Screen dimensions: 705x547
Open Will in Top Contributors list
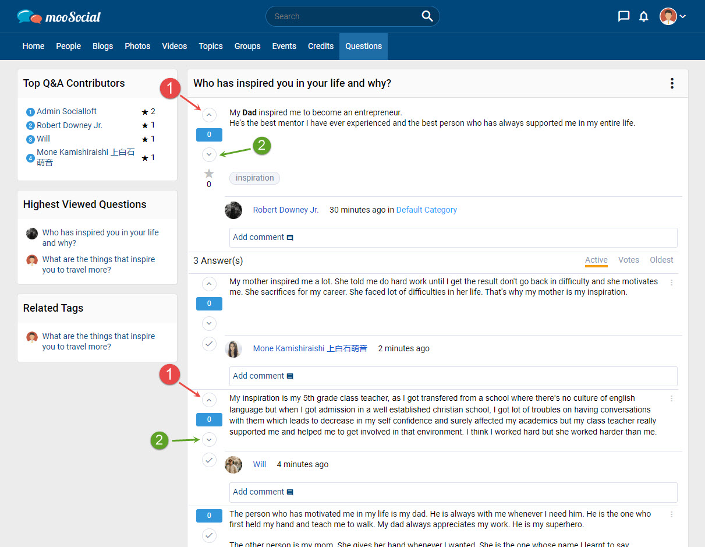point(44,139)
